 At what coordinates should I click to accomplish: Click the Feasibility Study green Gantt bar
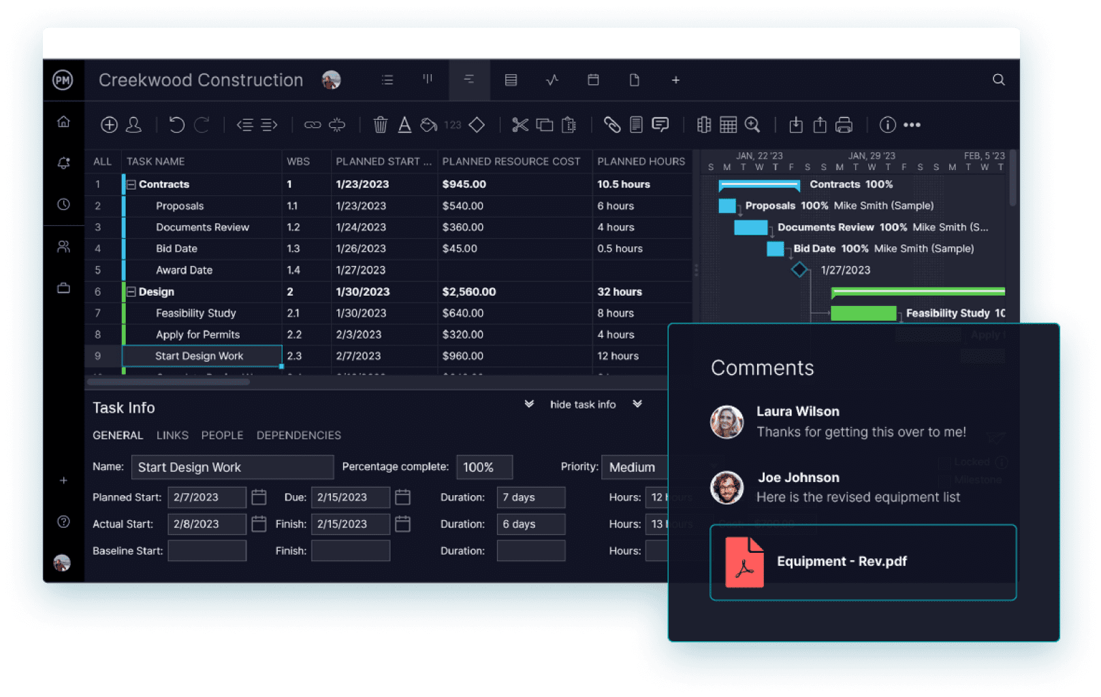point(863,313)
